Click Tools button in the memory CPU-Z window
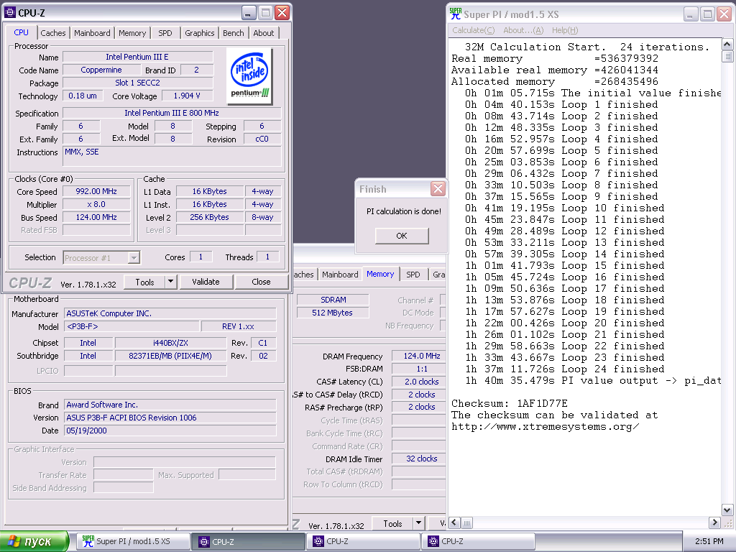 pyautogui.click(x=392, y=523)
